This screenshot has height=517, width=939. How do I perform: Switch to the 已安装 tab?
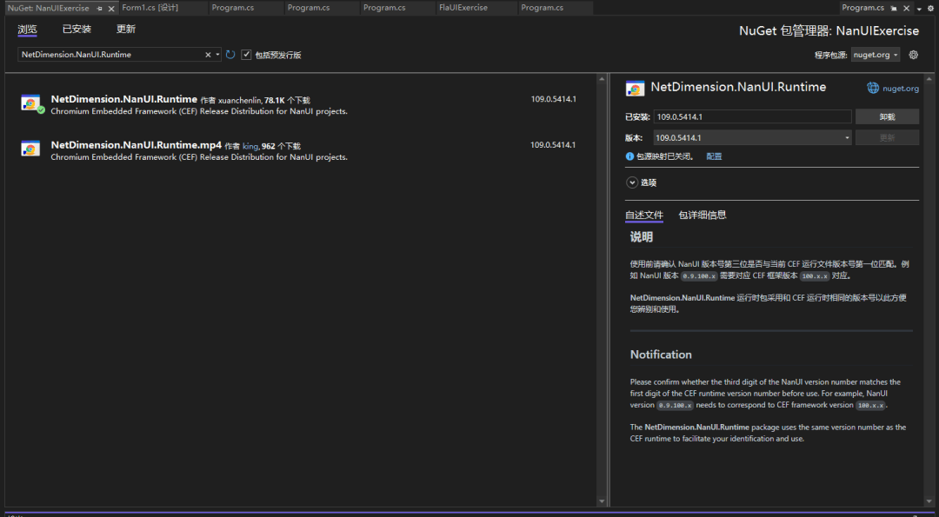click(x=77, y=30)
